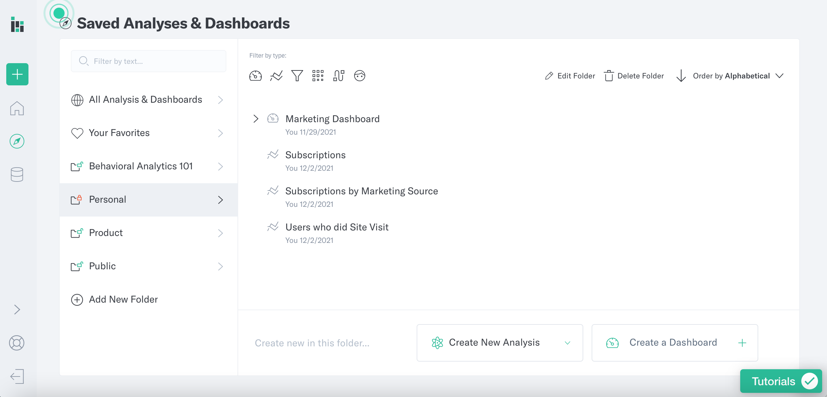The image size is (827, 397).
Task: Click the Indicative logo icon
Action: (x=17, y=24)
